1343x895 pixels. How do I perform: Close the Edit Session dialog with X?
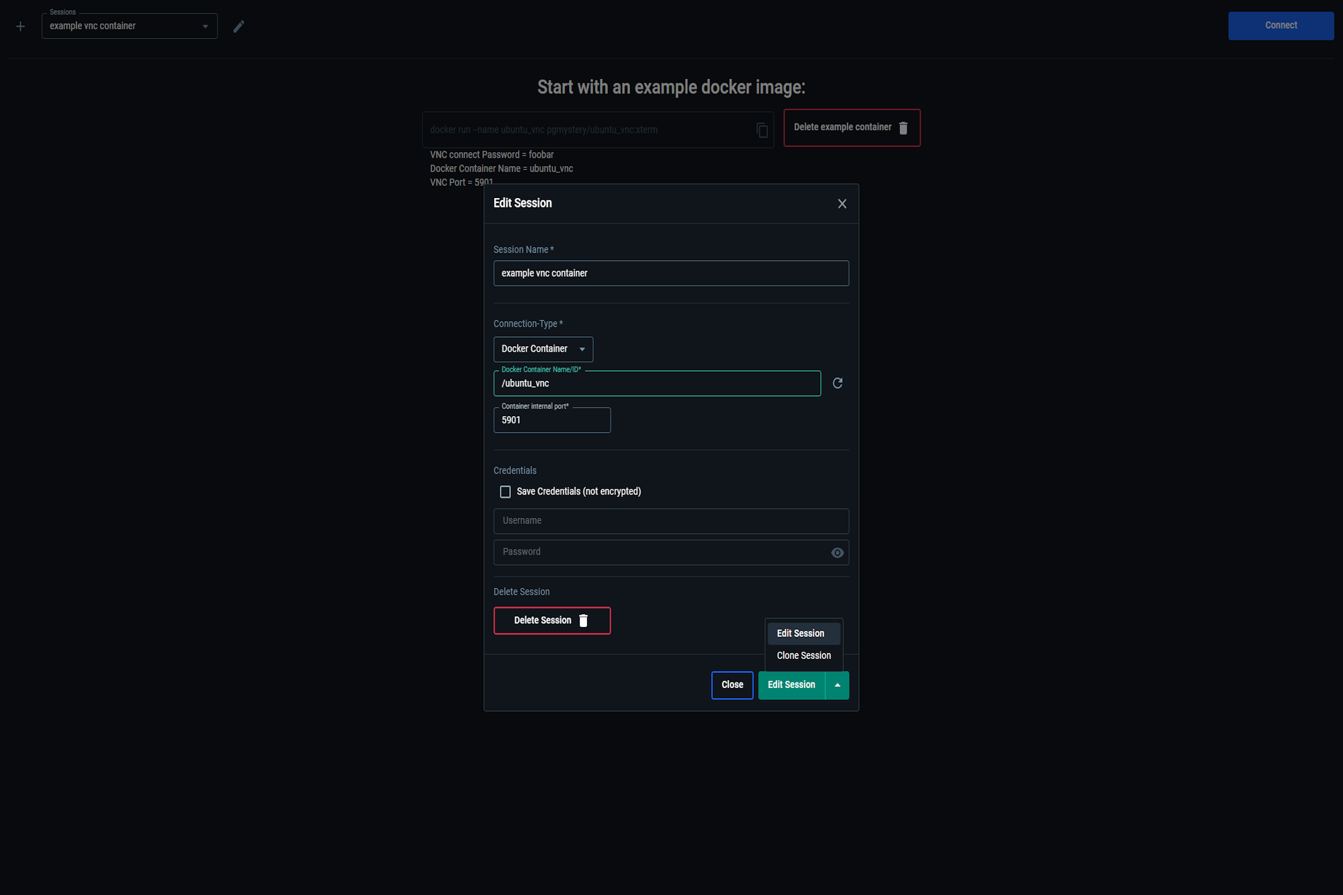(842, 204)
